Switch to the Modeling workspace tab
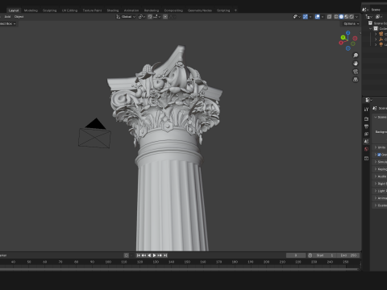Image resolution: width=387 pixels, height=290 pixels. pyautogui.click(x=31, y=10)
